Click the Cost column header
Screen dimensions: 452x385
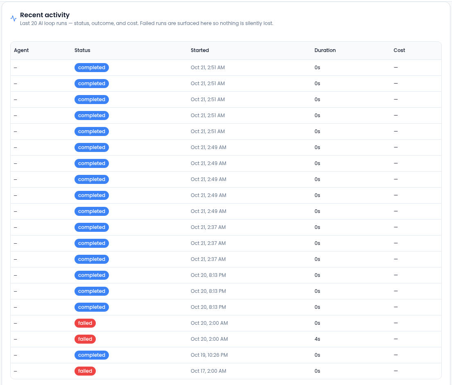coord(399,50)
